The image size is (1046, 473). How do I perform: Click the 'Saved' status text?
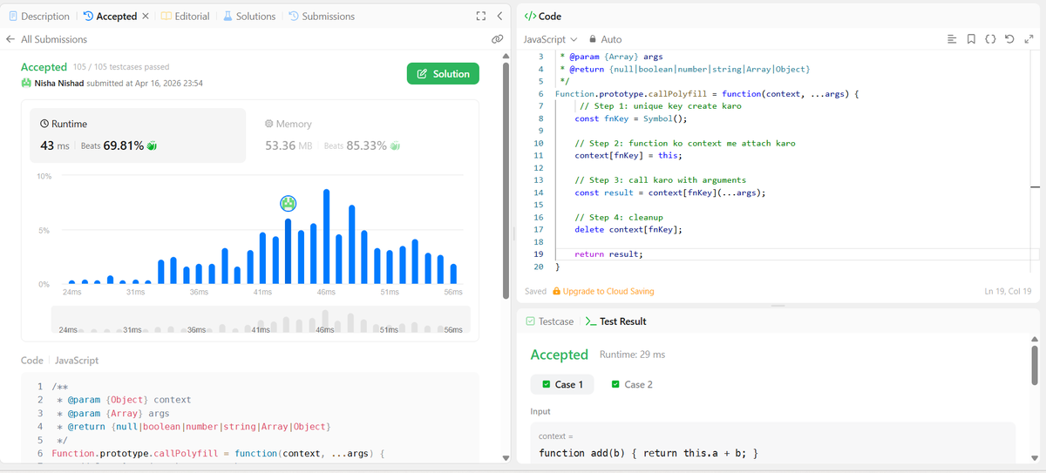point(536,291)
